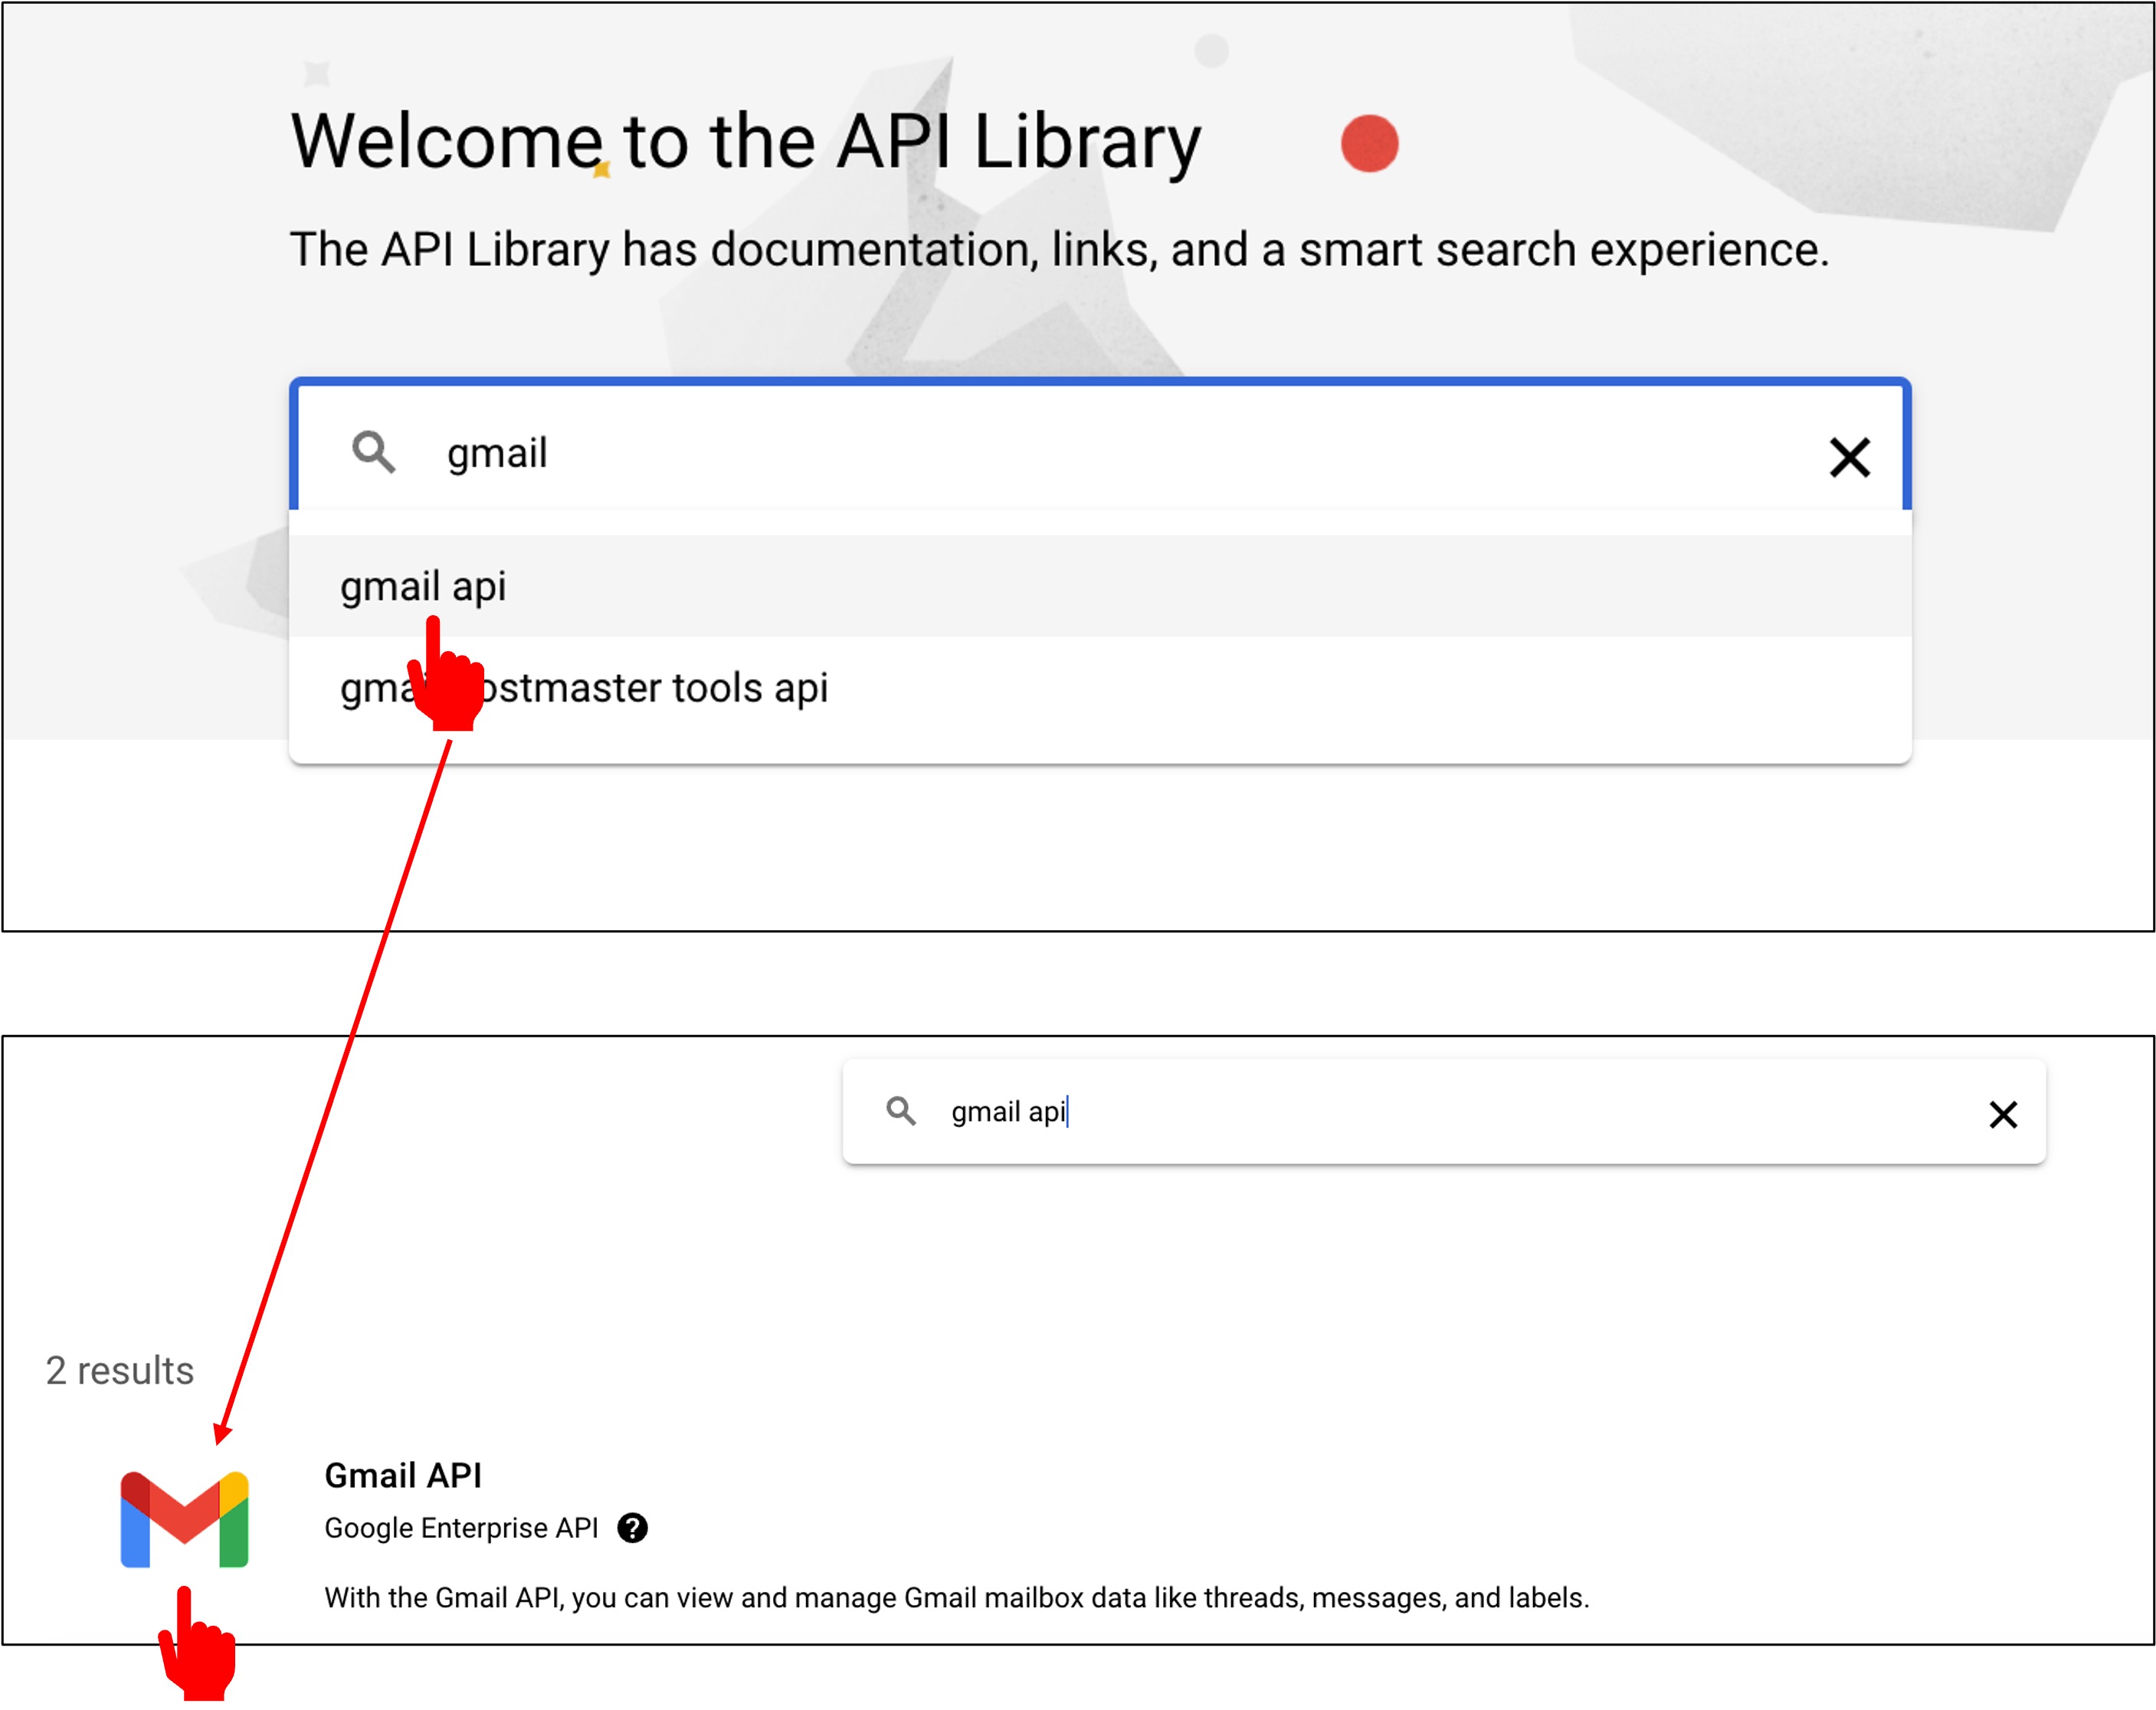
Task: Click the help icon next to Google Enterprise API
Action: tap(632, 1528)
